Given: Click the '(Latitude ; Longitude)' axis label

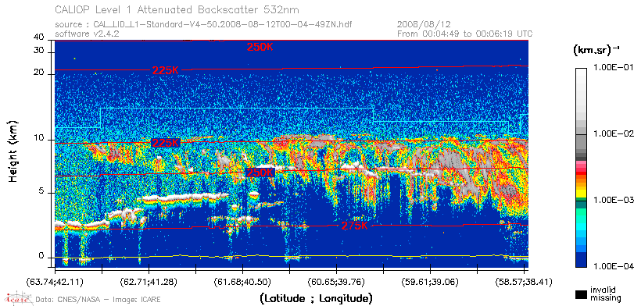Looking at the screenshot, I should [x=316, y=298].
